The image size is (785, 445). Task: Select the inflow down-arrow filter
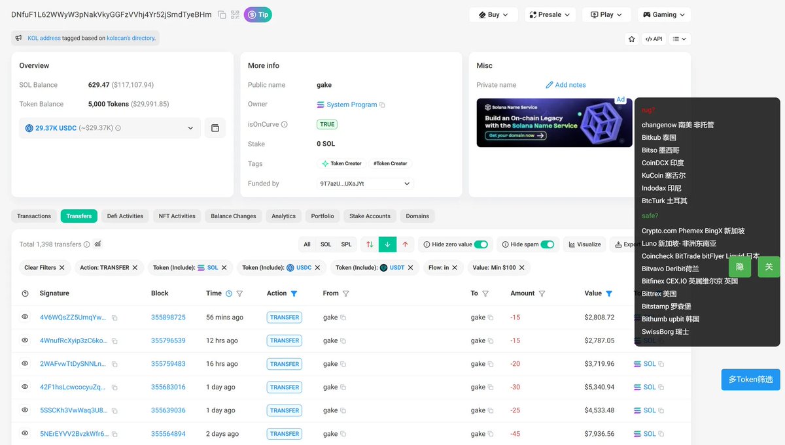387,244
